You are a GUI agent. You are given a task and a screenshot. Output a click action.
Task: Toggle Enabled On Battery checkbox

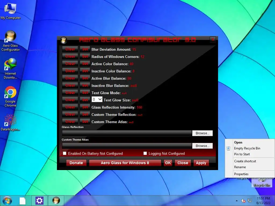click(x=64, y=153)
